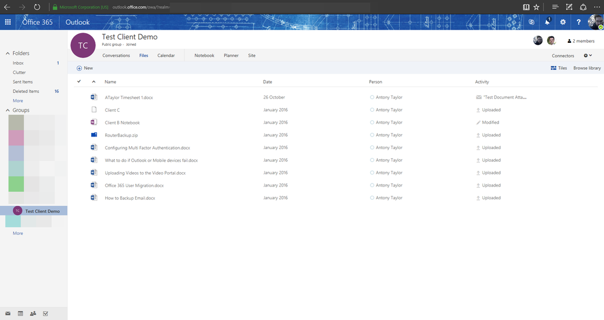604x320 pixels.
Task: Click New to add a file
Action: pos(85,68)
